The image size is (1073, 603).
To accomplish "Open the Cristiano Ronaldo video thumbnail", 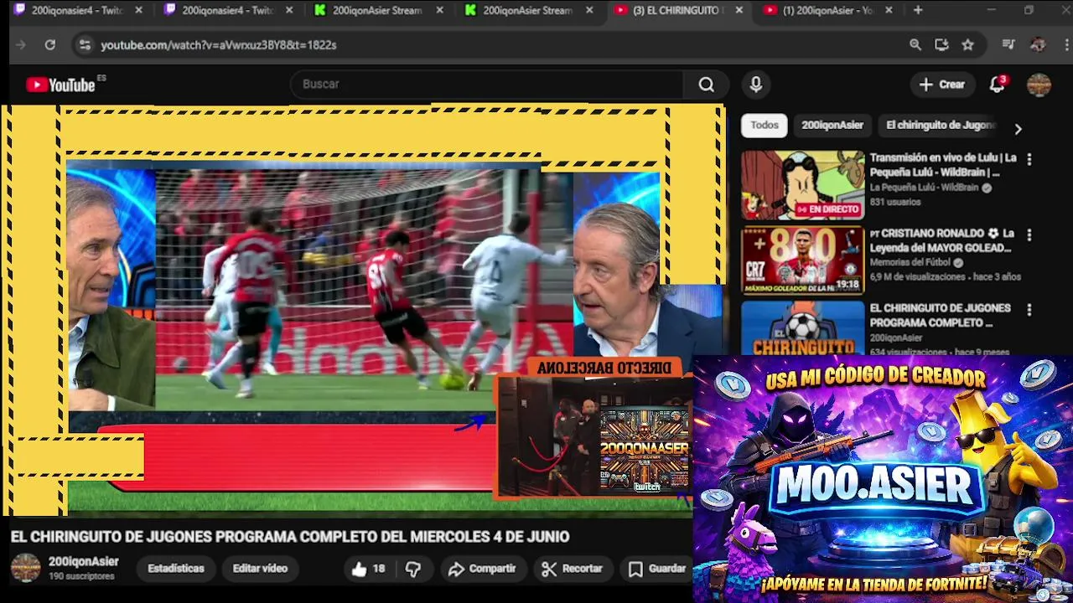I will click(802, 260).
